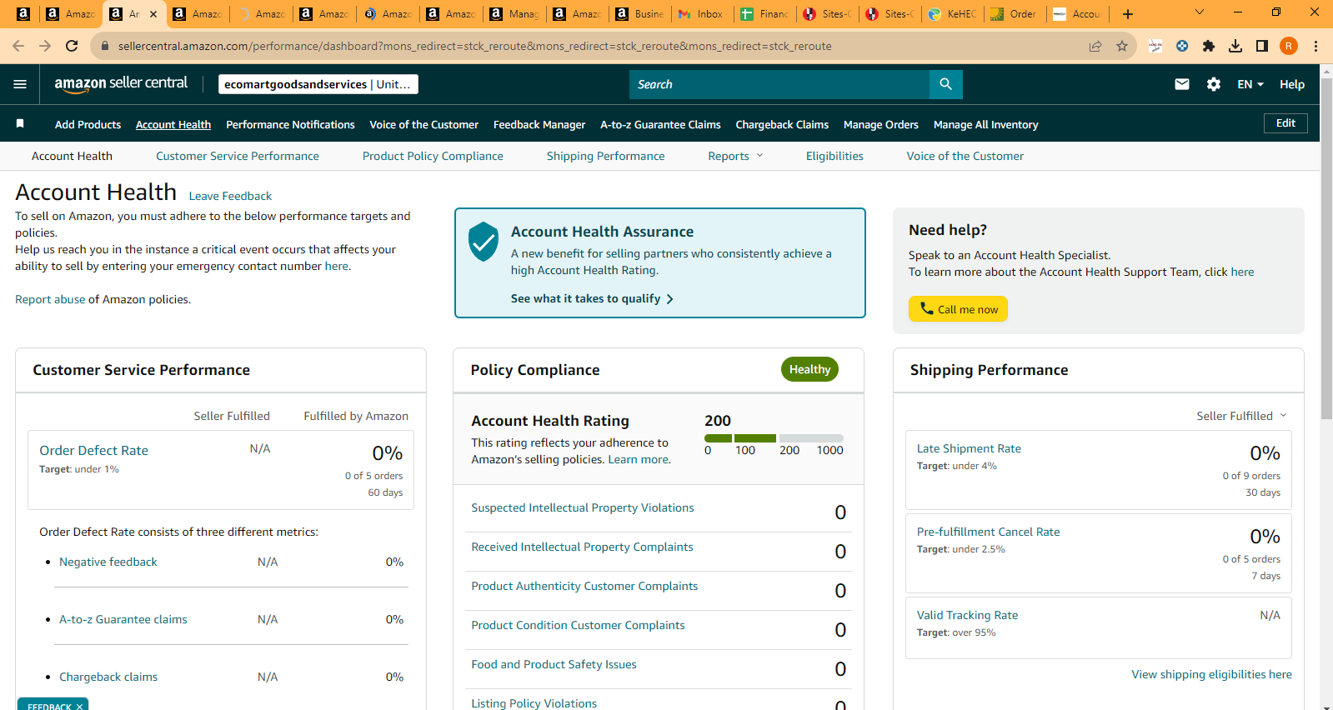The image size is (1333, 710).
Task: Open Add Products menu item
Action: (88, 124)
